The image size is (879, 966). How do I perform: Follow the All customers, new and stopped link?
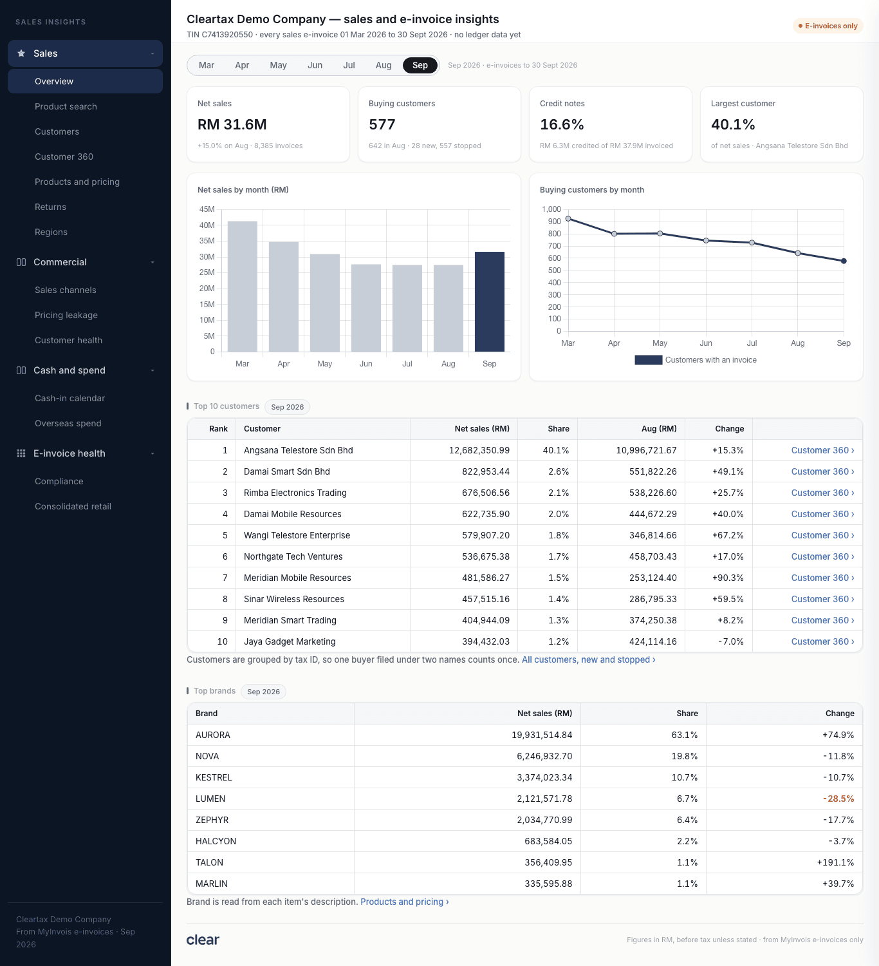point(589,659)
